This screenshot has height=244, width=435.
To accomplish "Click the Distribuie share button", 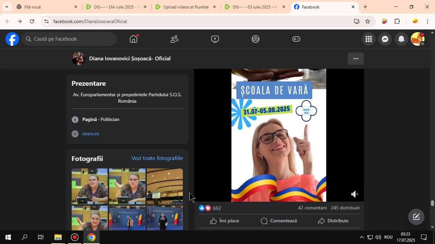I will point(333,221).
